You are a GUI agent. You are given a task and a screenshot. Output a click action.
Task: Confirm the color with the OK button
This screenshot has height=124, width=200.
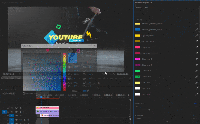tap(89, 51)
